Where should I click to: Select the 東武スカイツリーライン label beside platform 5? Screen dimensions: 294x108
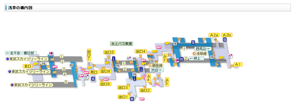click(x=32, y=85)
